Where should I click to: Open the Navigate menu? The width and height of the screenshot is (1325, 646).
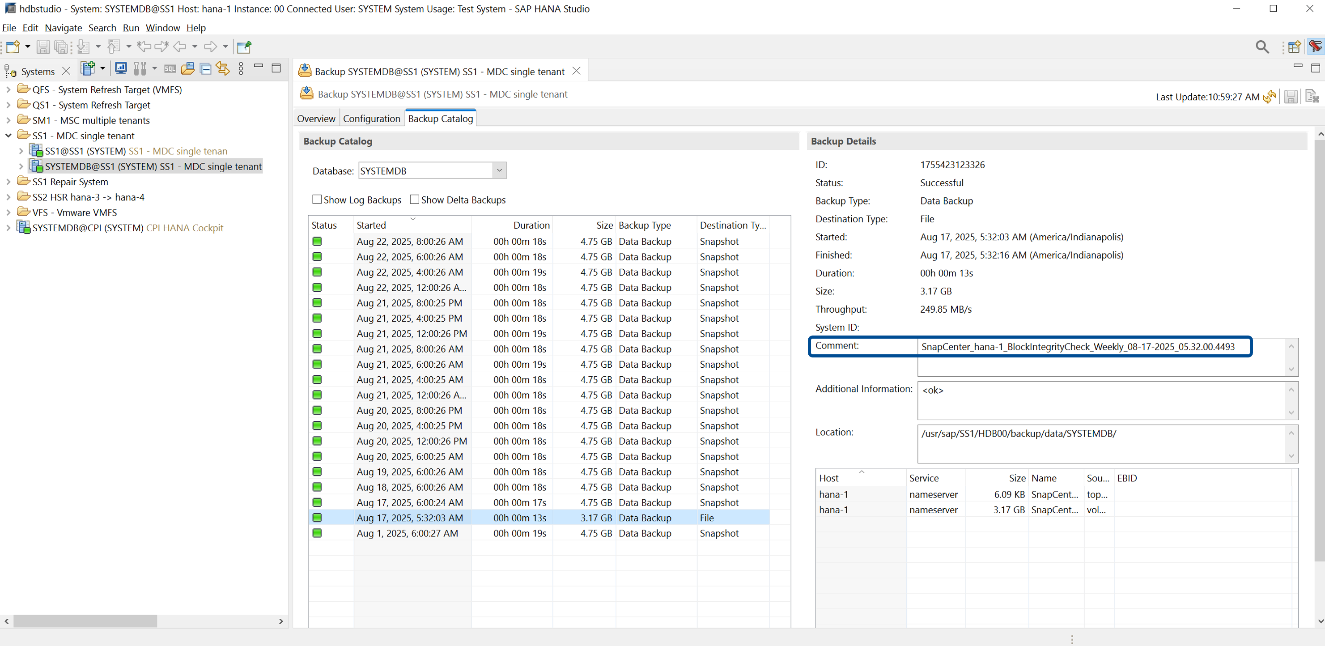(63, 28)
